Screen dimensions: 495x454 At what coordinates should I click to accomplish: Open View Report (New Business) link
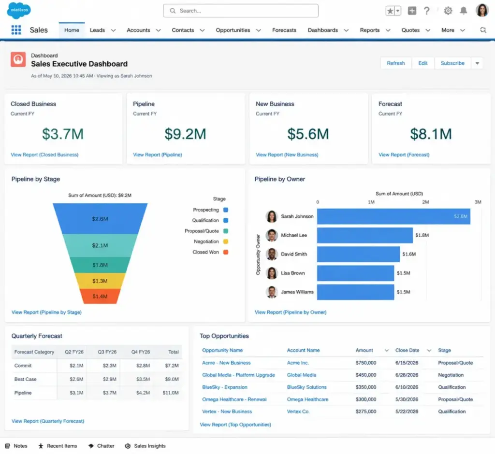(287, 155)
